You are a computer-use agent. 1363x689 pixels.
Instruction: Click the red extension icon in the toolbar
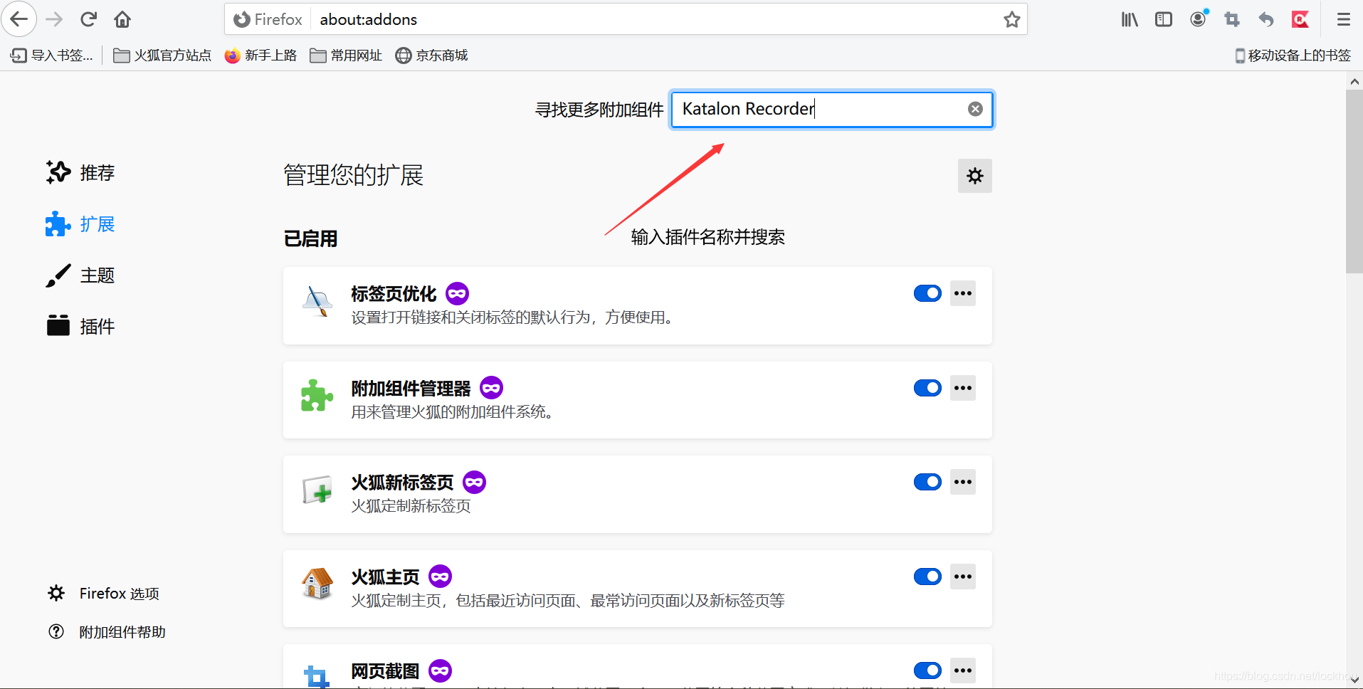click(x=1300, y=19)
